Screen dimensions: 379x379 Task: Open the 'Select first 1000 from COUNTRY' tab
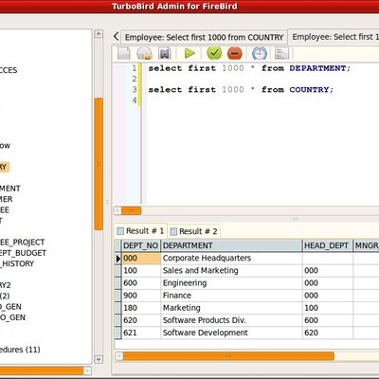pyautogui.click(x=204, y=37)
